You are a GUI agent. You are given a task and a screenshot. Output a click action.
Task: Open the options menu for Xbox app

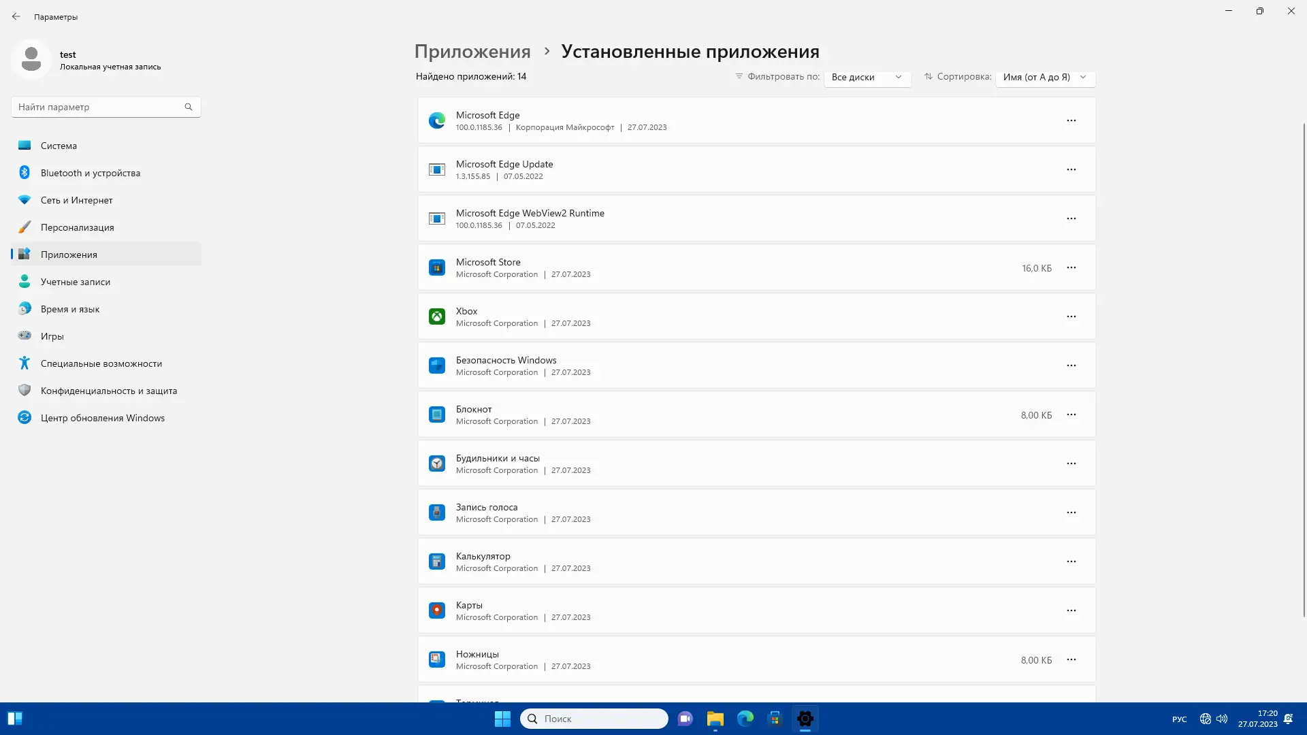click(x=1071, y=316)
